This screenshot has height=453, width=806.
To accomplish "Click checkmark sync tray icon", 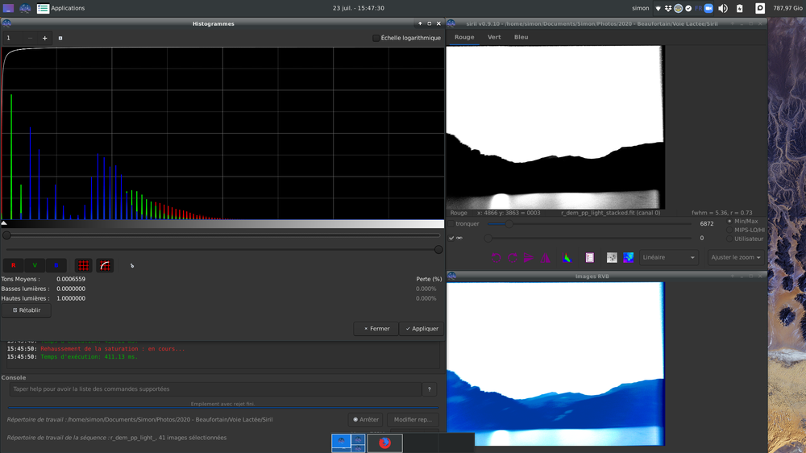I will pos(688,8).
